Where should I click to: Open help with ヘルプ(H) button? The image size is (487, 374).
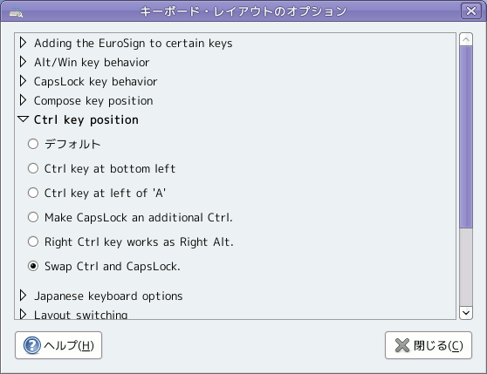coord(58,345)
